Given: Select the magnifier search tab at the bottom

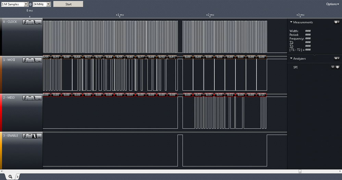Looking at the screenshot, I should pos(10,177).
